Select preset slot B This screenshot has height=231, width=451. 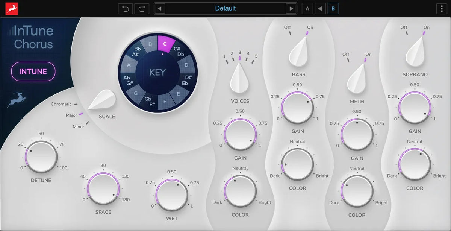point(333,8)
